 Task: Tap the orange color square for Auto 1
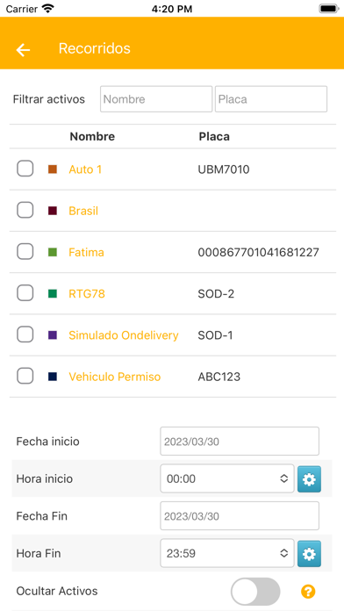53,169
